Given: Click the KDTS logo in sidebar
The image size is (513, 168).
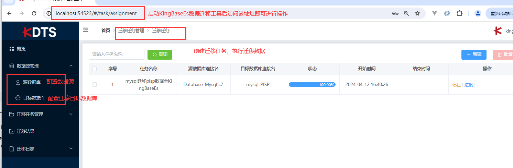Looking at the screenshot, I should [x=40, y=32].
